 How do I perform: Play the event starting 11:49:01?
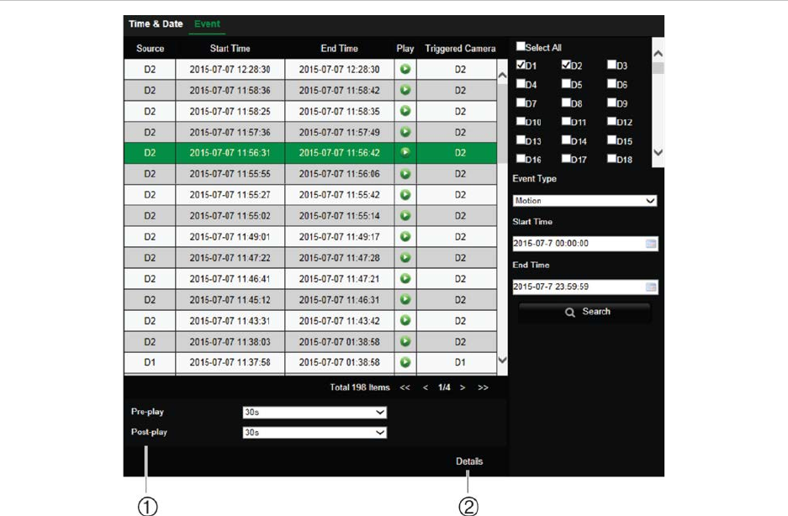(x=405, y=237)
